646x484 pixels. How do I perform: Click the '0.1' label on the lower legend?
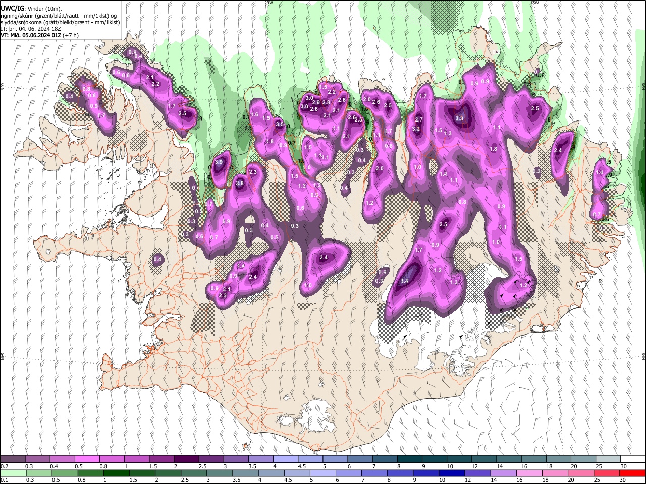point(5,480)
